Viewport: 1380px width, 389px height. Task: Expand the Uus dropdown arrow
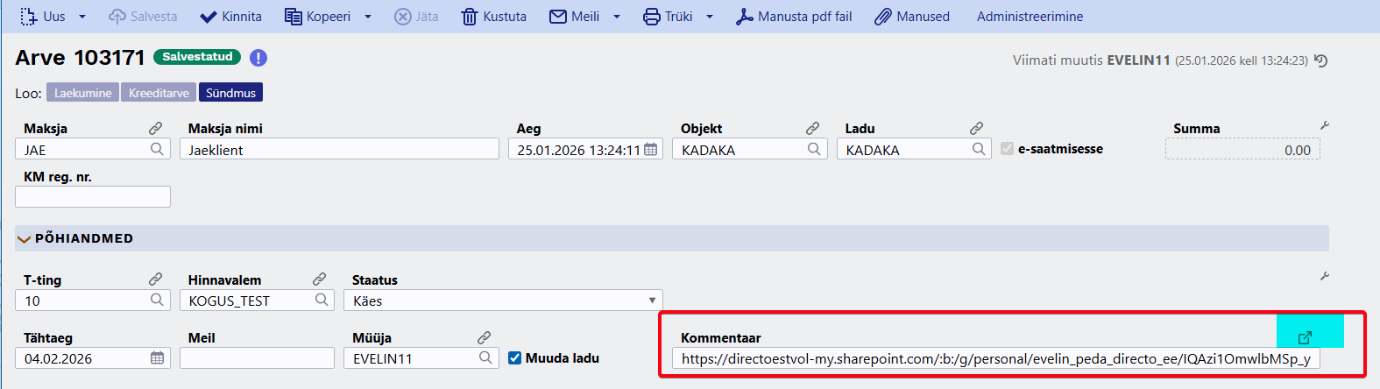tap(82, 17)
